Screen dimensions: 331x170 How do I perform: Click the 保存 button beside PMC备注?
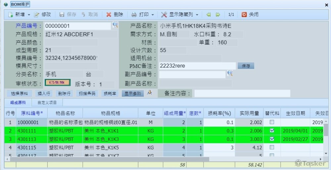(246, 66)
